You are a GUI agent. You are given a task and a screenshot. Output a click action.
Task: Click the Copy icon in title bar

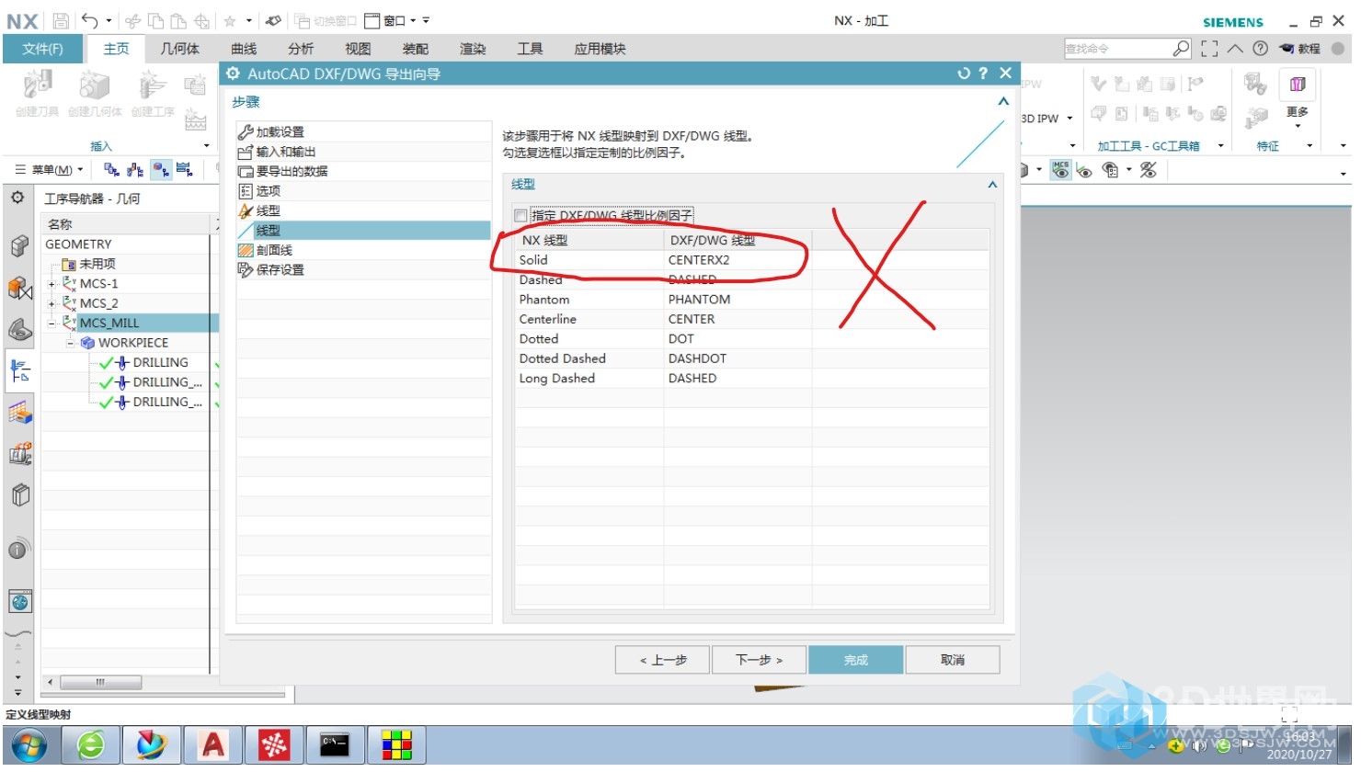coord(156,20)
